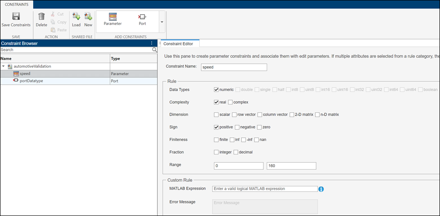
Task: Click the New shared file icon
Action: (88, 17)
